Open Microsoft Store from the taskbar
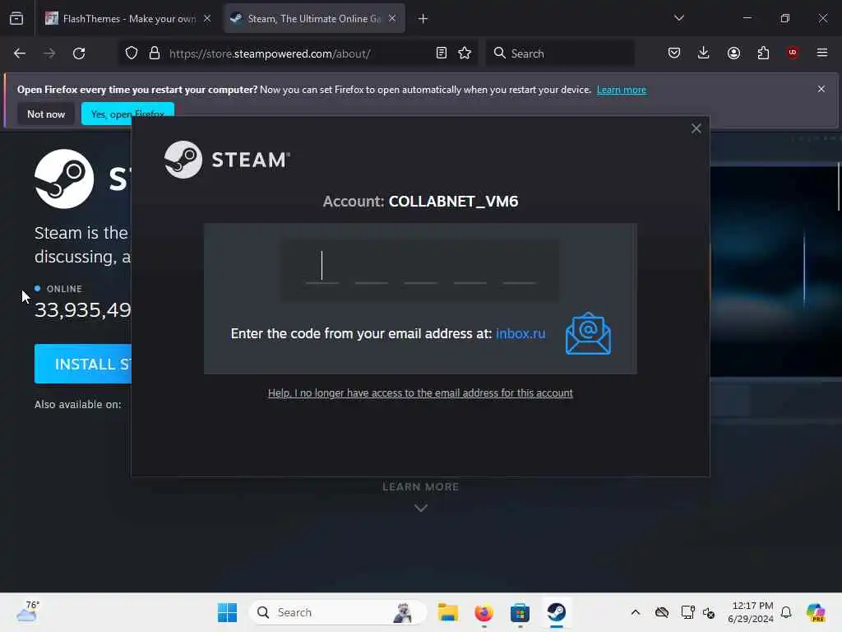 [520, 612]
